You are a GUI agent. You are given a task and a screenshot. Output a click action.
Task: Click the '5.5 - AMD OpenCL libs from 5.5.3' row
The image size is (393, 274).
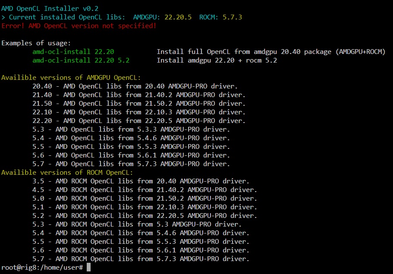click(131, 146)
